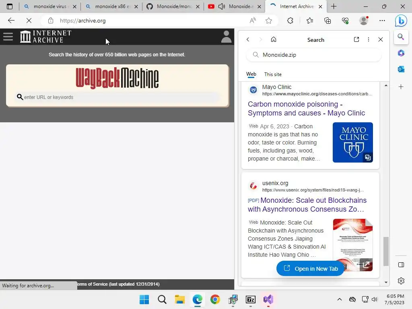Switch to the monoxide x86 tab
Viewport: 412px width, 309px height.
pyautogui.click(x=111, y=6)
